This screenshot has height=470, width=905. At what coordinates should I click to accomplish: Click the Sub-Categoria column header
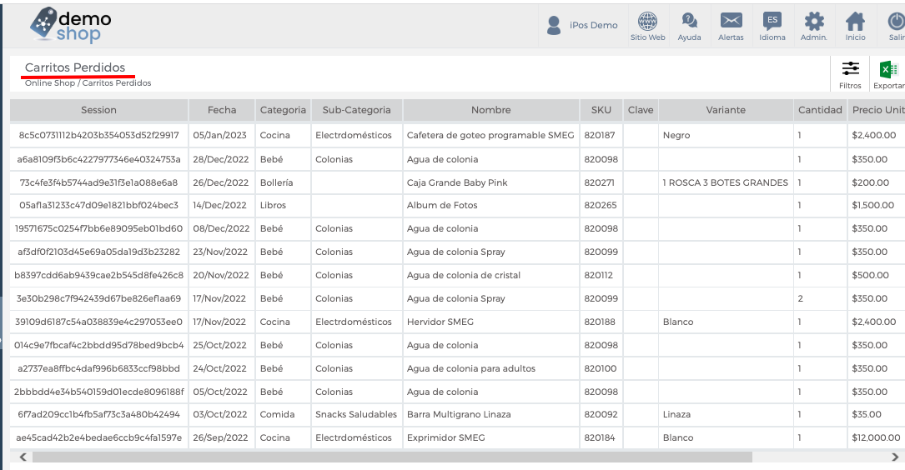click(357, 109)
